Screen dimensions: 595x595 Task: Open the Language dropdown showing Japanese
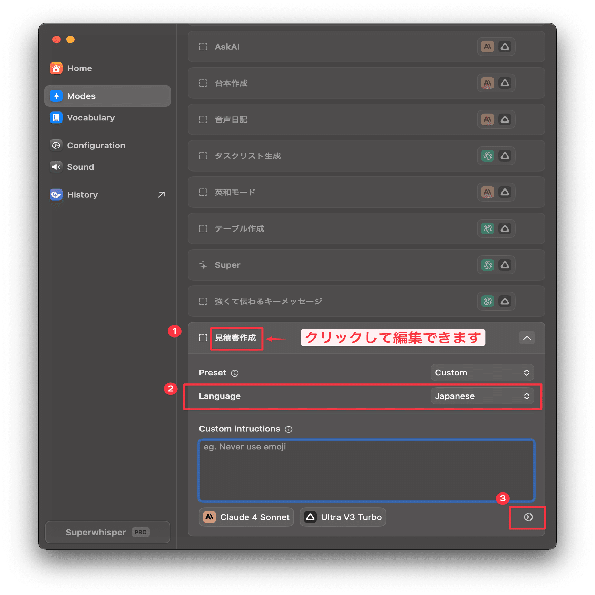(x=482, y=396)
